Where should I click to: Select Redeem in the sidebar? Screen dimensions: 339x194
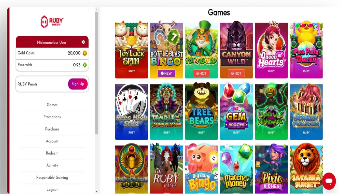[x=52, y=153]
